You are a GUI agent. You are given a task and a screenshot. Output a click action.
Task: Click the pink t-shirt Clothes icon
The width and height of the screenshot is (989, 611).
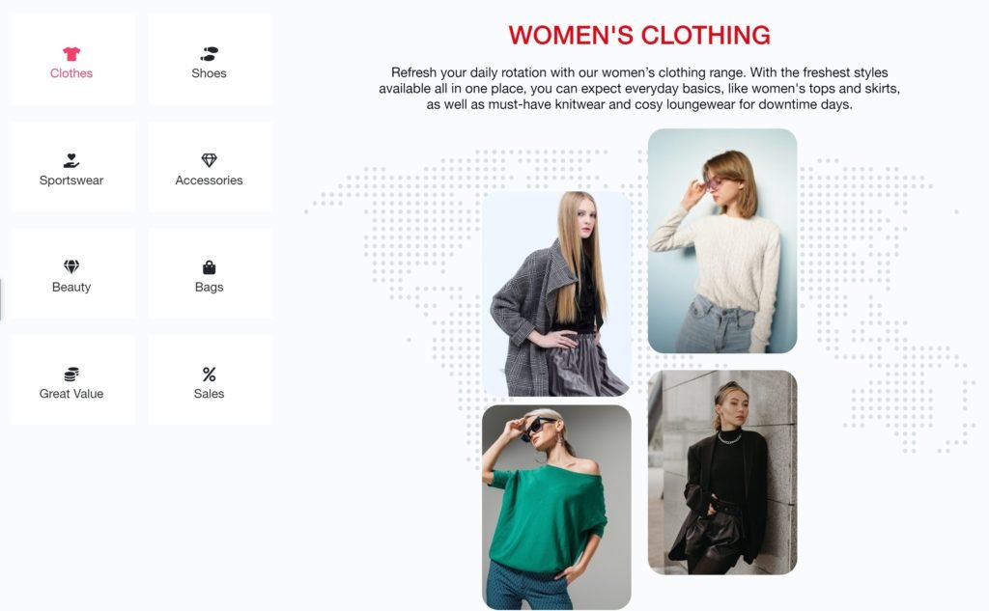tap(71, 54)
